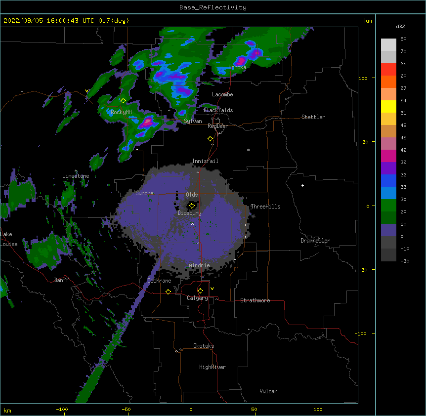Click the Calgary city label

click(197, 298)
